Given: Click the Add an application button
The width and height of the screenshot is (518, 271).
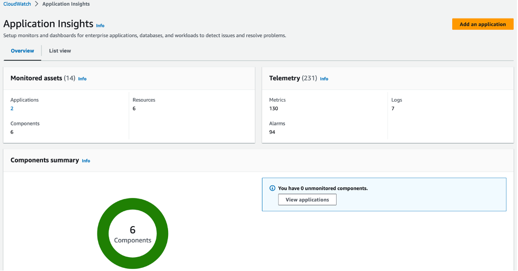Looking at the screenshot, I should (x=482, y=24).
